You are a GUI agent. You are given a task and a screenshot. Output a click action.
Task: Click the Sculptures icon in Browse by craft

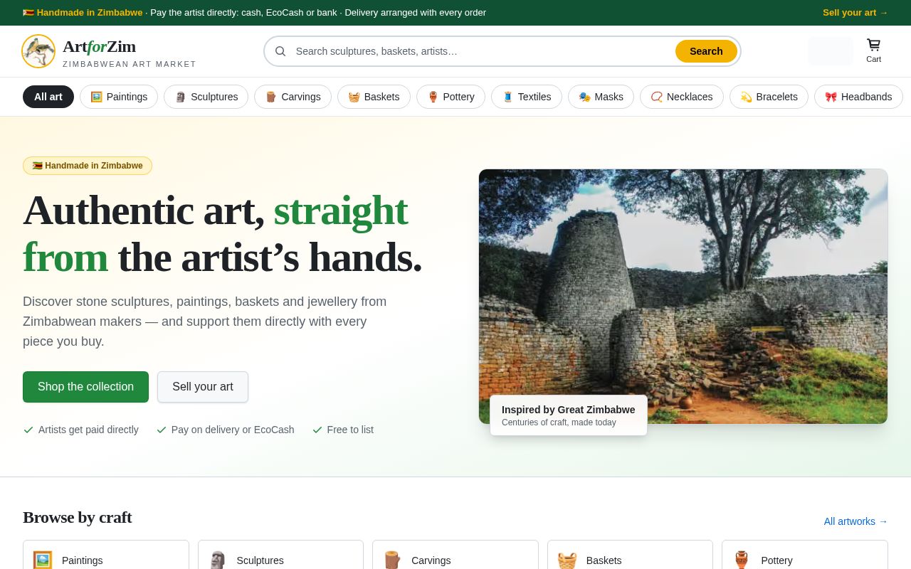218,560
